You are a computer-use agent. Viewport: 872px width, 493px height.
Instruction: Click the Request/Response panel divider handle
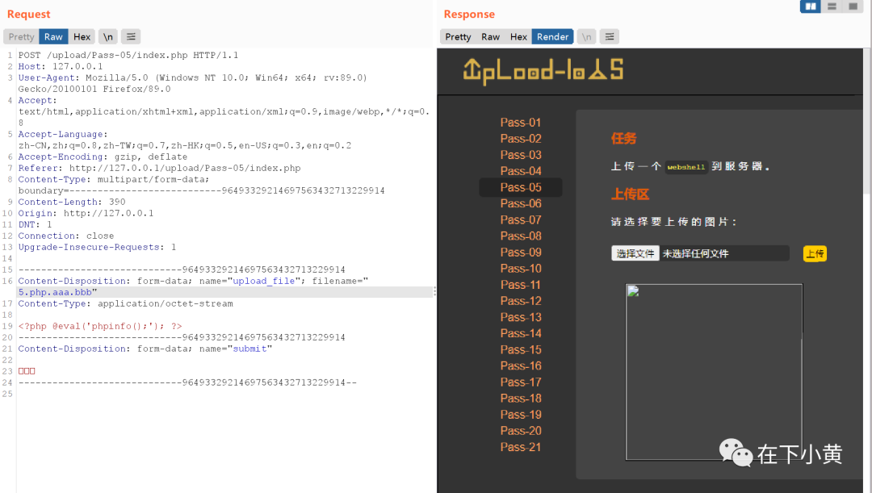click(435, 291)
